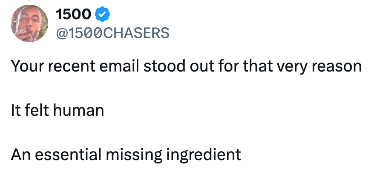Select the "It felt human" line
Viewport: 374px width, 178px height.
(58, 110)
